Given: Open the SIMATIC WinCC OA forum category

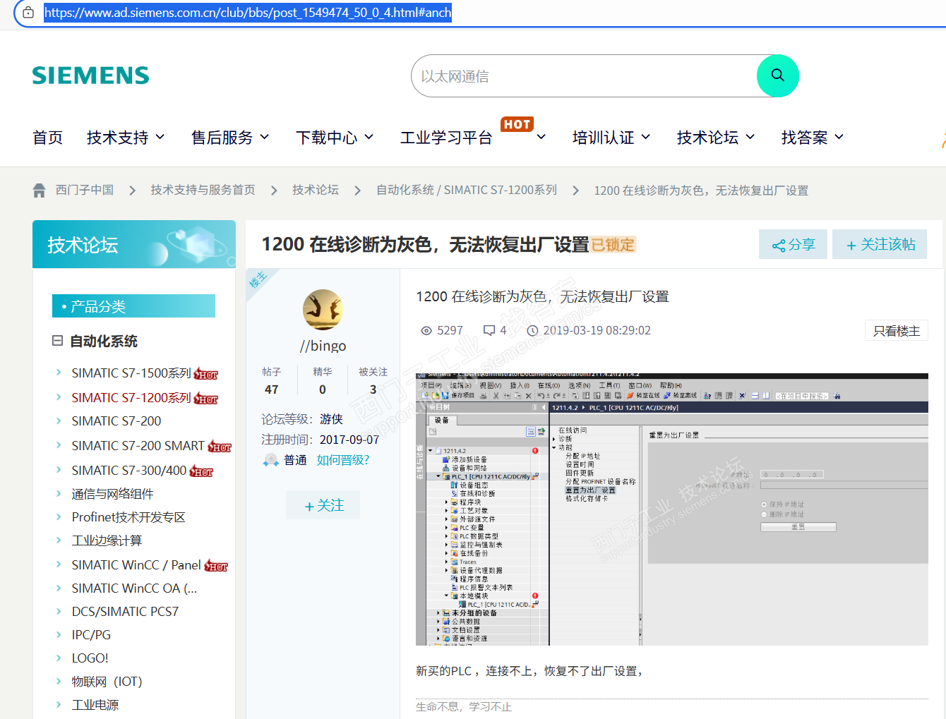Looking at the screenshot, I should click(x=134, y=588).
